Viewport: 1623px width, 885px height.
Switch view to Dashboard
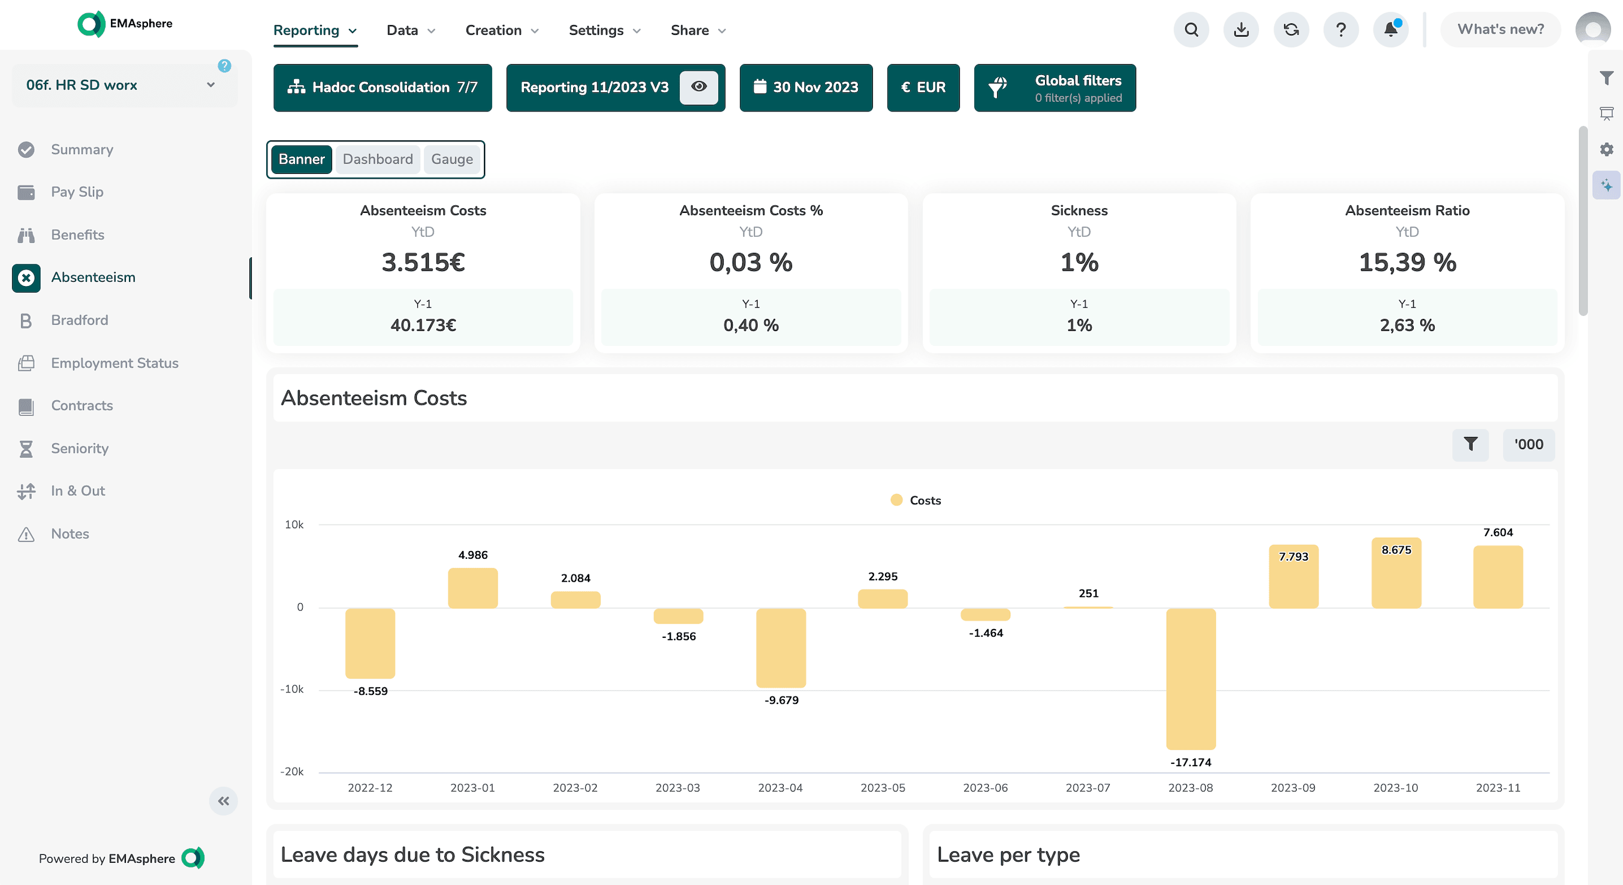tap(377, 159)
